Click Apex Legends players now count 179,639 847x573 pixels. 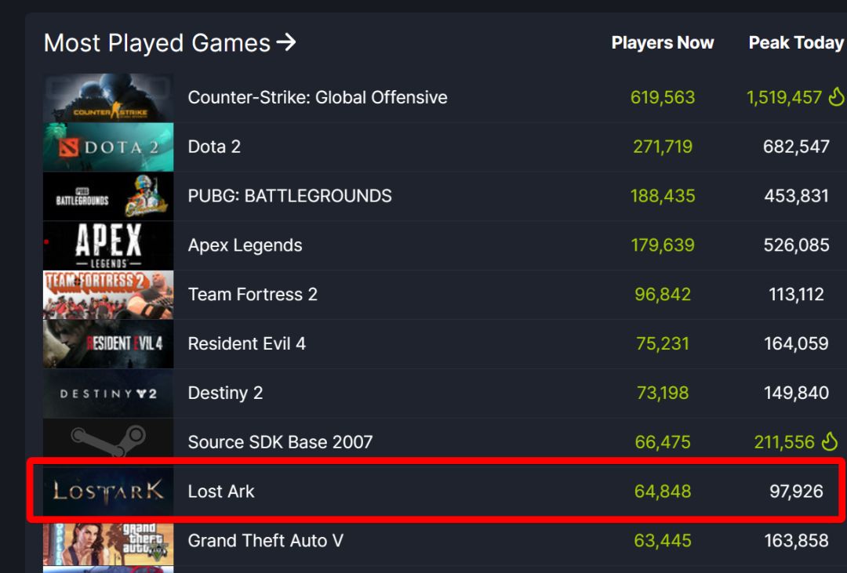tap(662, 245)
